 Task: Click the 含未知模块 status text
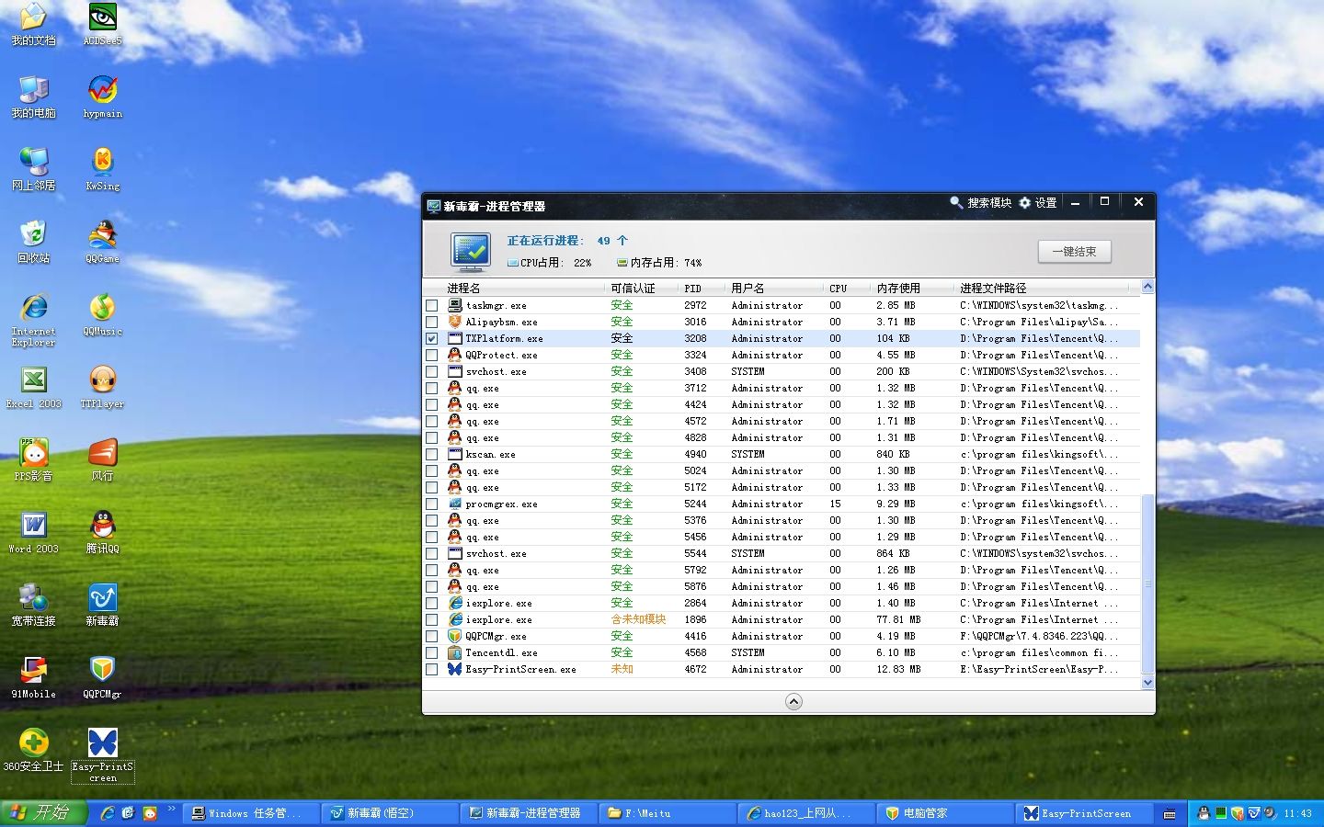638,619
